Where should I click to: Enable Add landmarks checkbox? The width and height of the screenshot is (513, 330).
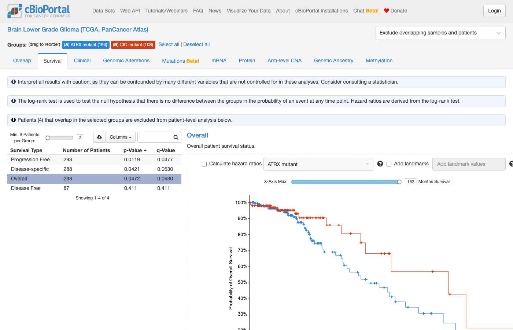coord(389,164)
